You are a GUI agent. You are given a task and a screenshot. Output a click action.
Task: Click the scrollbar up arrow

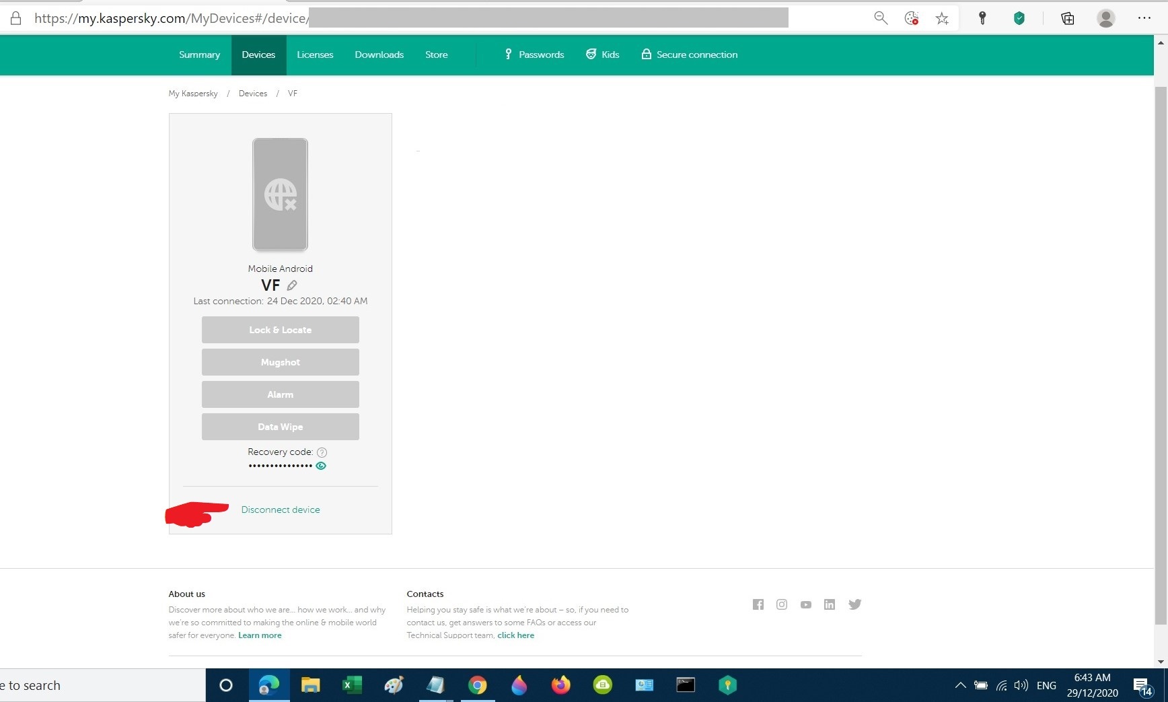[1161, 42]
